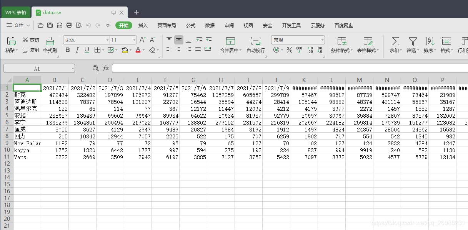Cut the selection with 剪切

(31, 40)
